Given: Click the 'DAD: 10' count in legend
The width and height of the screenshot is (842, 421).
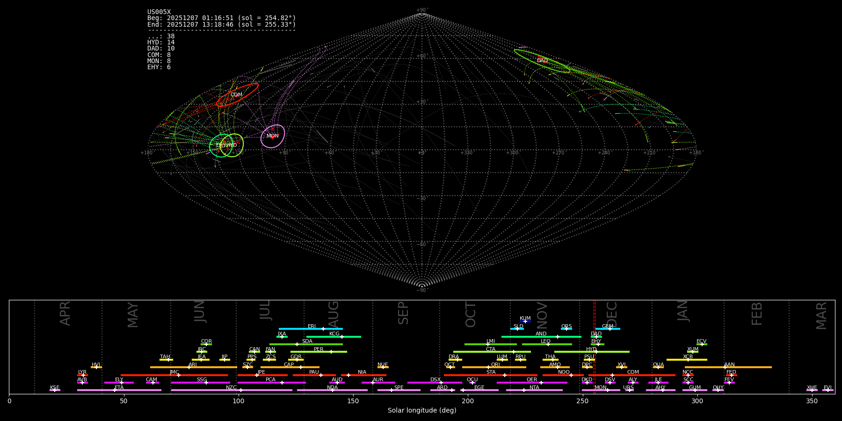Looking at the screenshot, I should point(161,49).
